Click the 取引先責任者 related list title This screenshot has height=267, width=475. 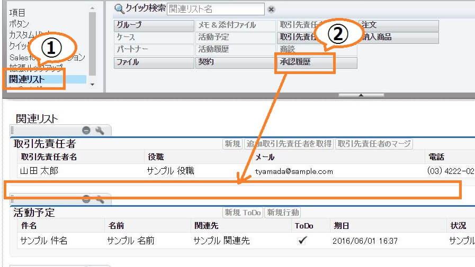pyautogui.click(x=44, y=144)
